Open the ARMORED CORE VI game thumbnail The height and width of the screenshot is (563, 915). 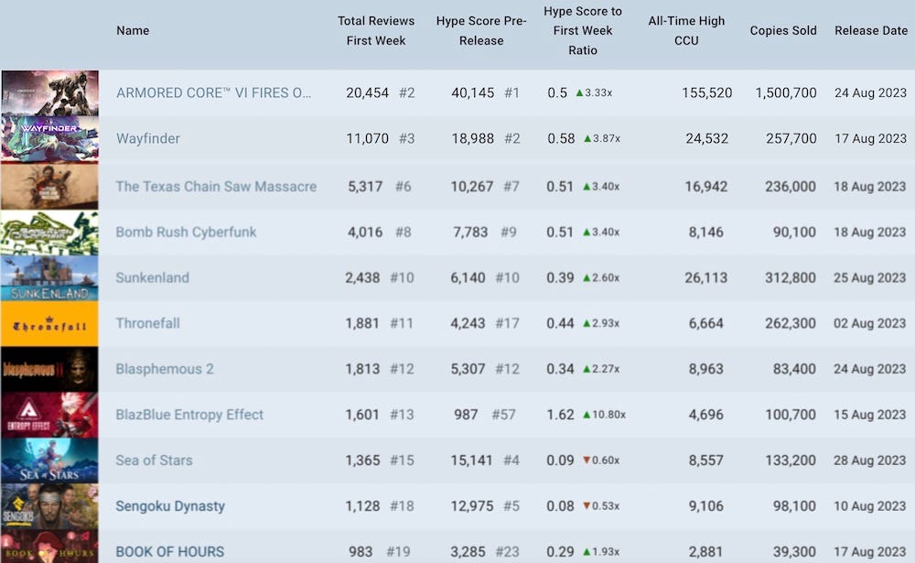tap(49, 92)
